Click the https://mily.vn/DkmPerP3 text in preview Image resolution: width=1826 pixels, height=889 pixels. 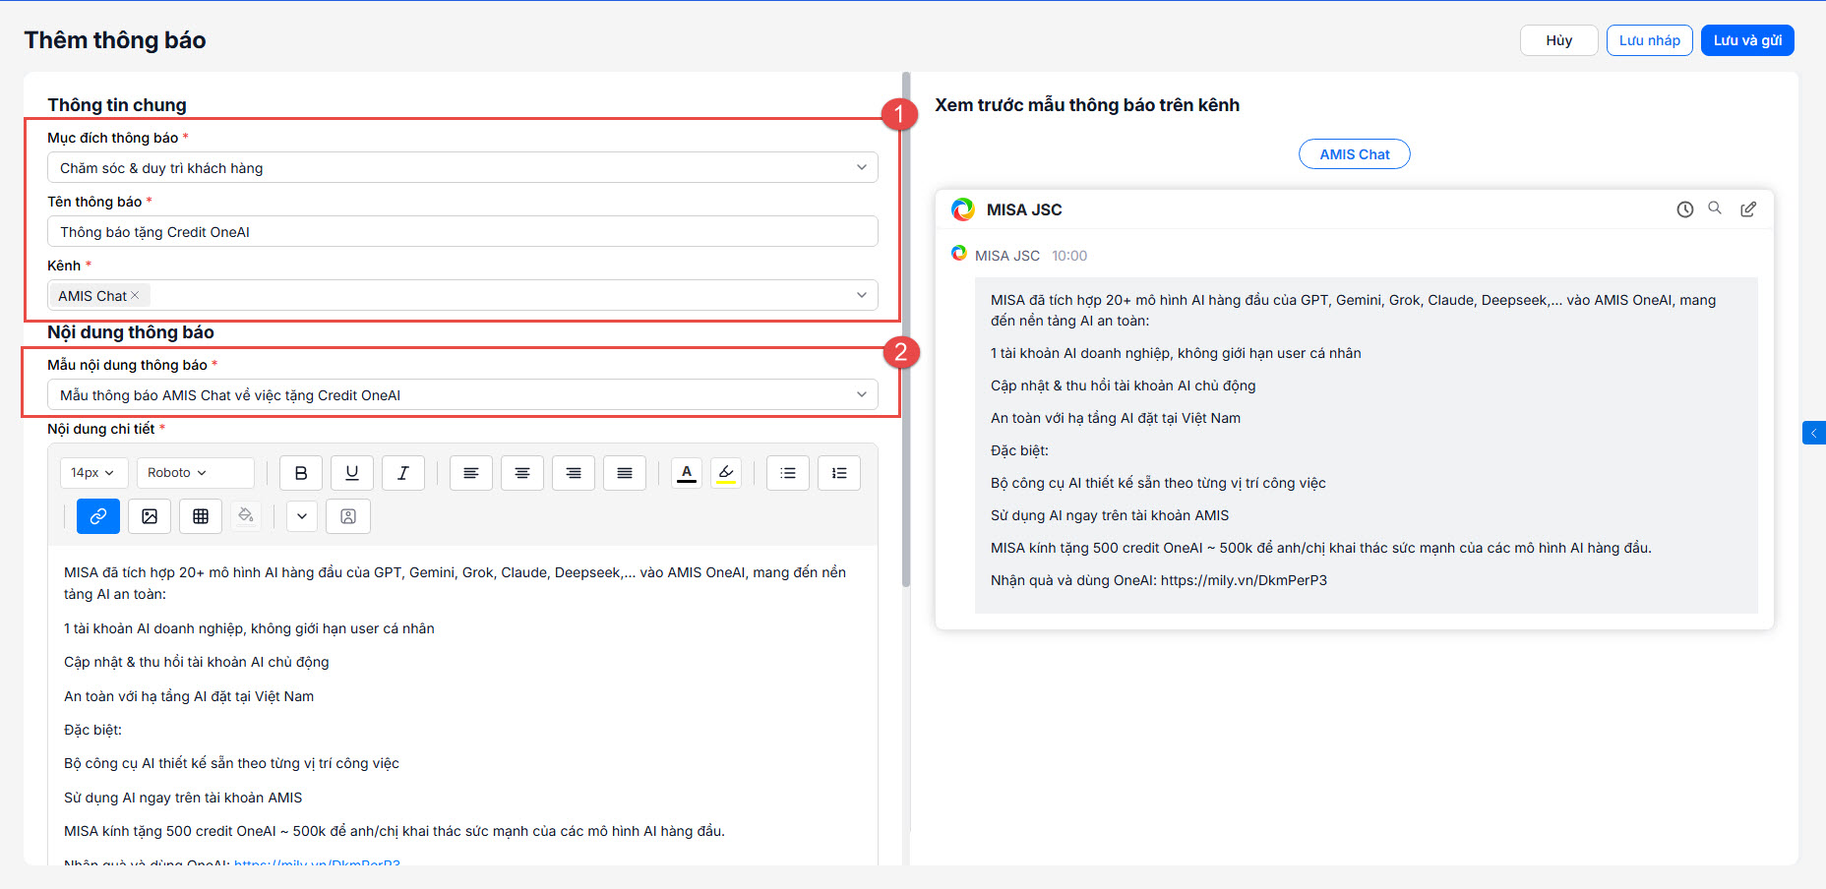point(1244,580)
